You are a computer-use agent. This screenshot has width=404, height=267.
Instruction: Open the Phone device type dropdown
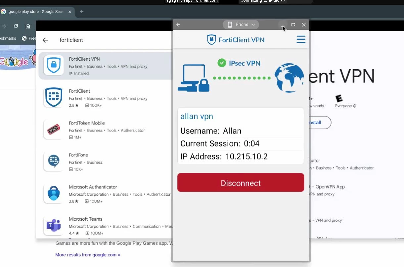tap(241, 25)
